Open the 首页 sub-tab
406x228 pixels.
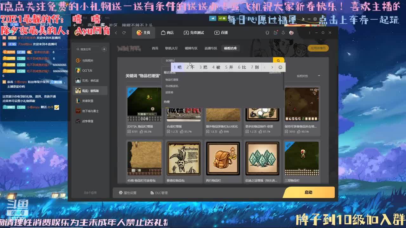click(x=155, y=48)
